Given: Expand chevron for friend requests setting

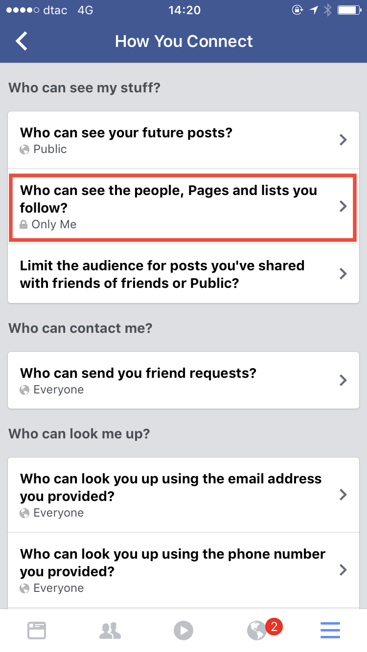Looking at the screenshot, I should pos(344,380).
